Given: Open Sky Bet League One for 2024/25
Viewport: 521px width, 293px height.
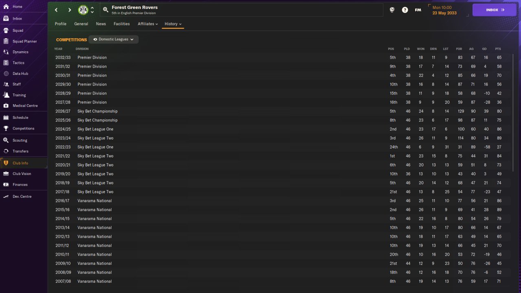Looking at the screenshot, I should [x=95, y=129].
